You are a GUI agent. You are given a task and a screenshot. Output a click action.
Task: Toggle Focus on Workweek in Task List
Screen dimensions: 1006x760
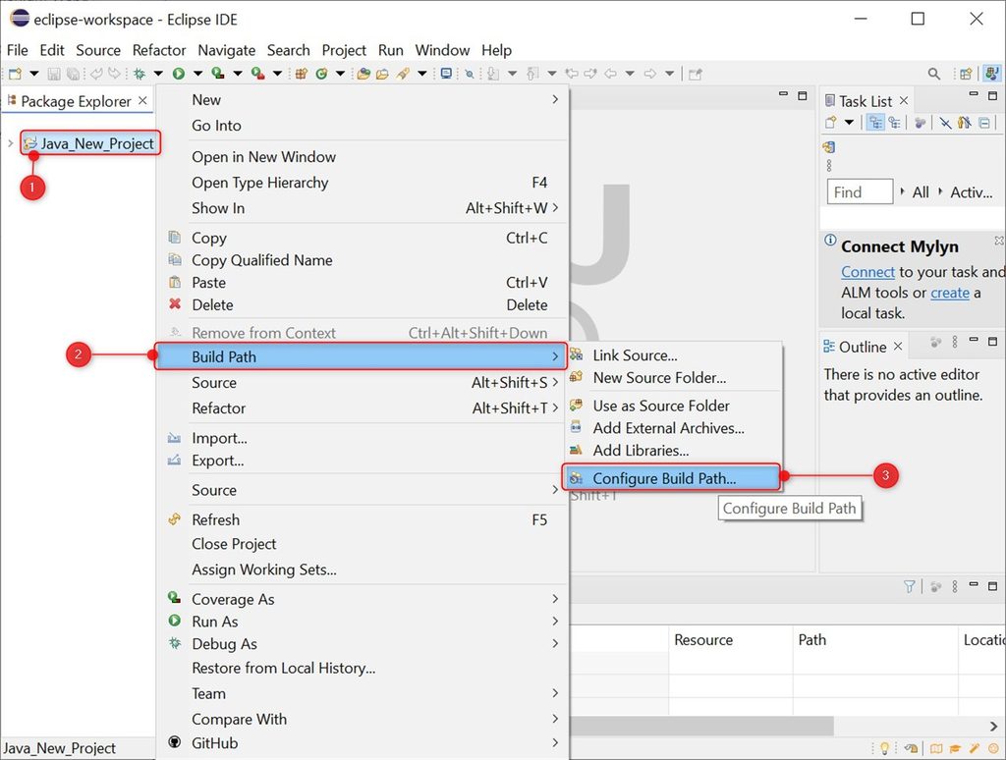pyautogui.click(x=920, y=123)
